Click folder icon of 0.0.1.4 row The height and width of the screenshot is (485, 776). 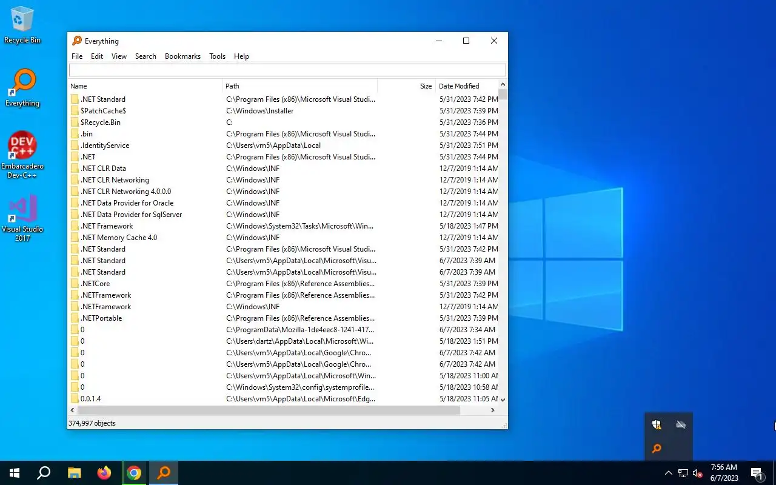(x=75, y=399)
